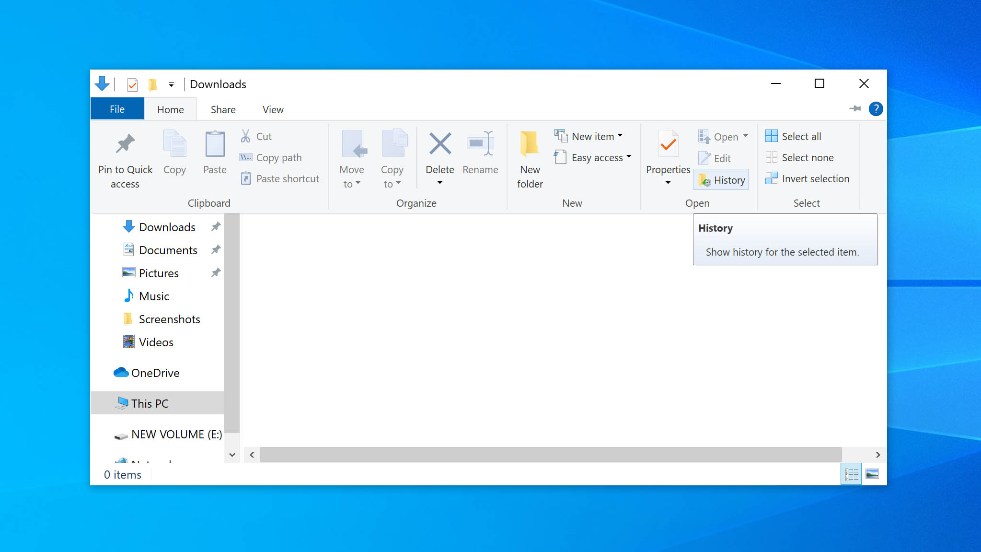Select the Home ribbon tab
This screenshot has height=552, width=981.
(171, 109)
